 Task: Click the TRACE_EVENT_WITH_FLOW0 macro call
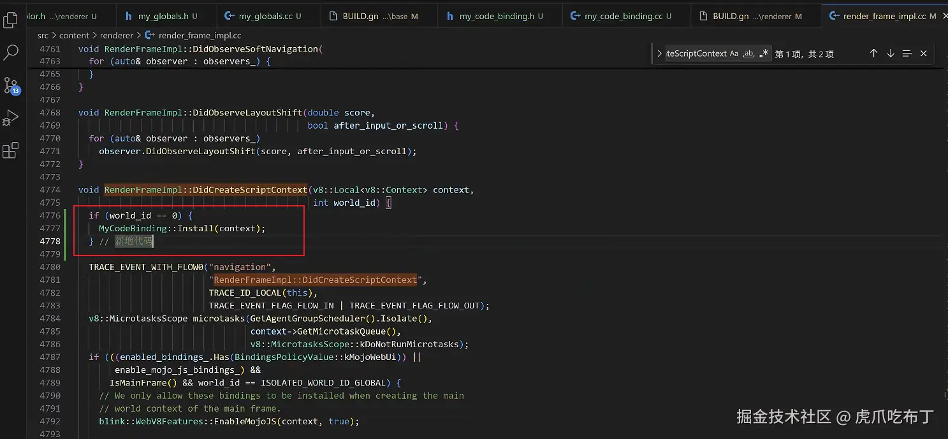146,267
